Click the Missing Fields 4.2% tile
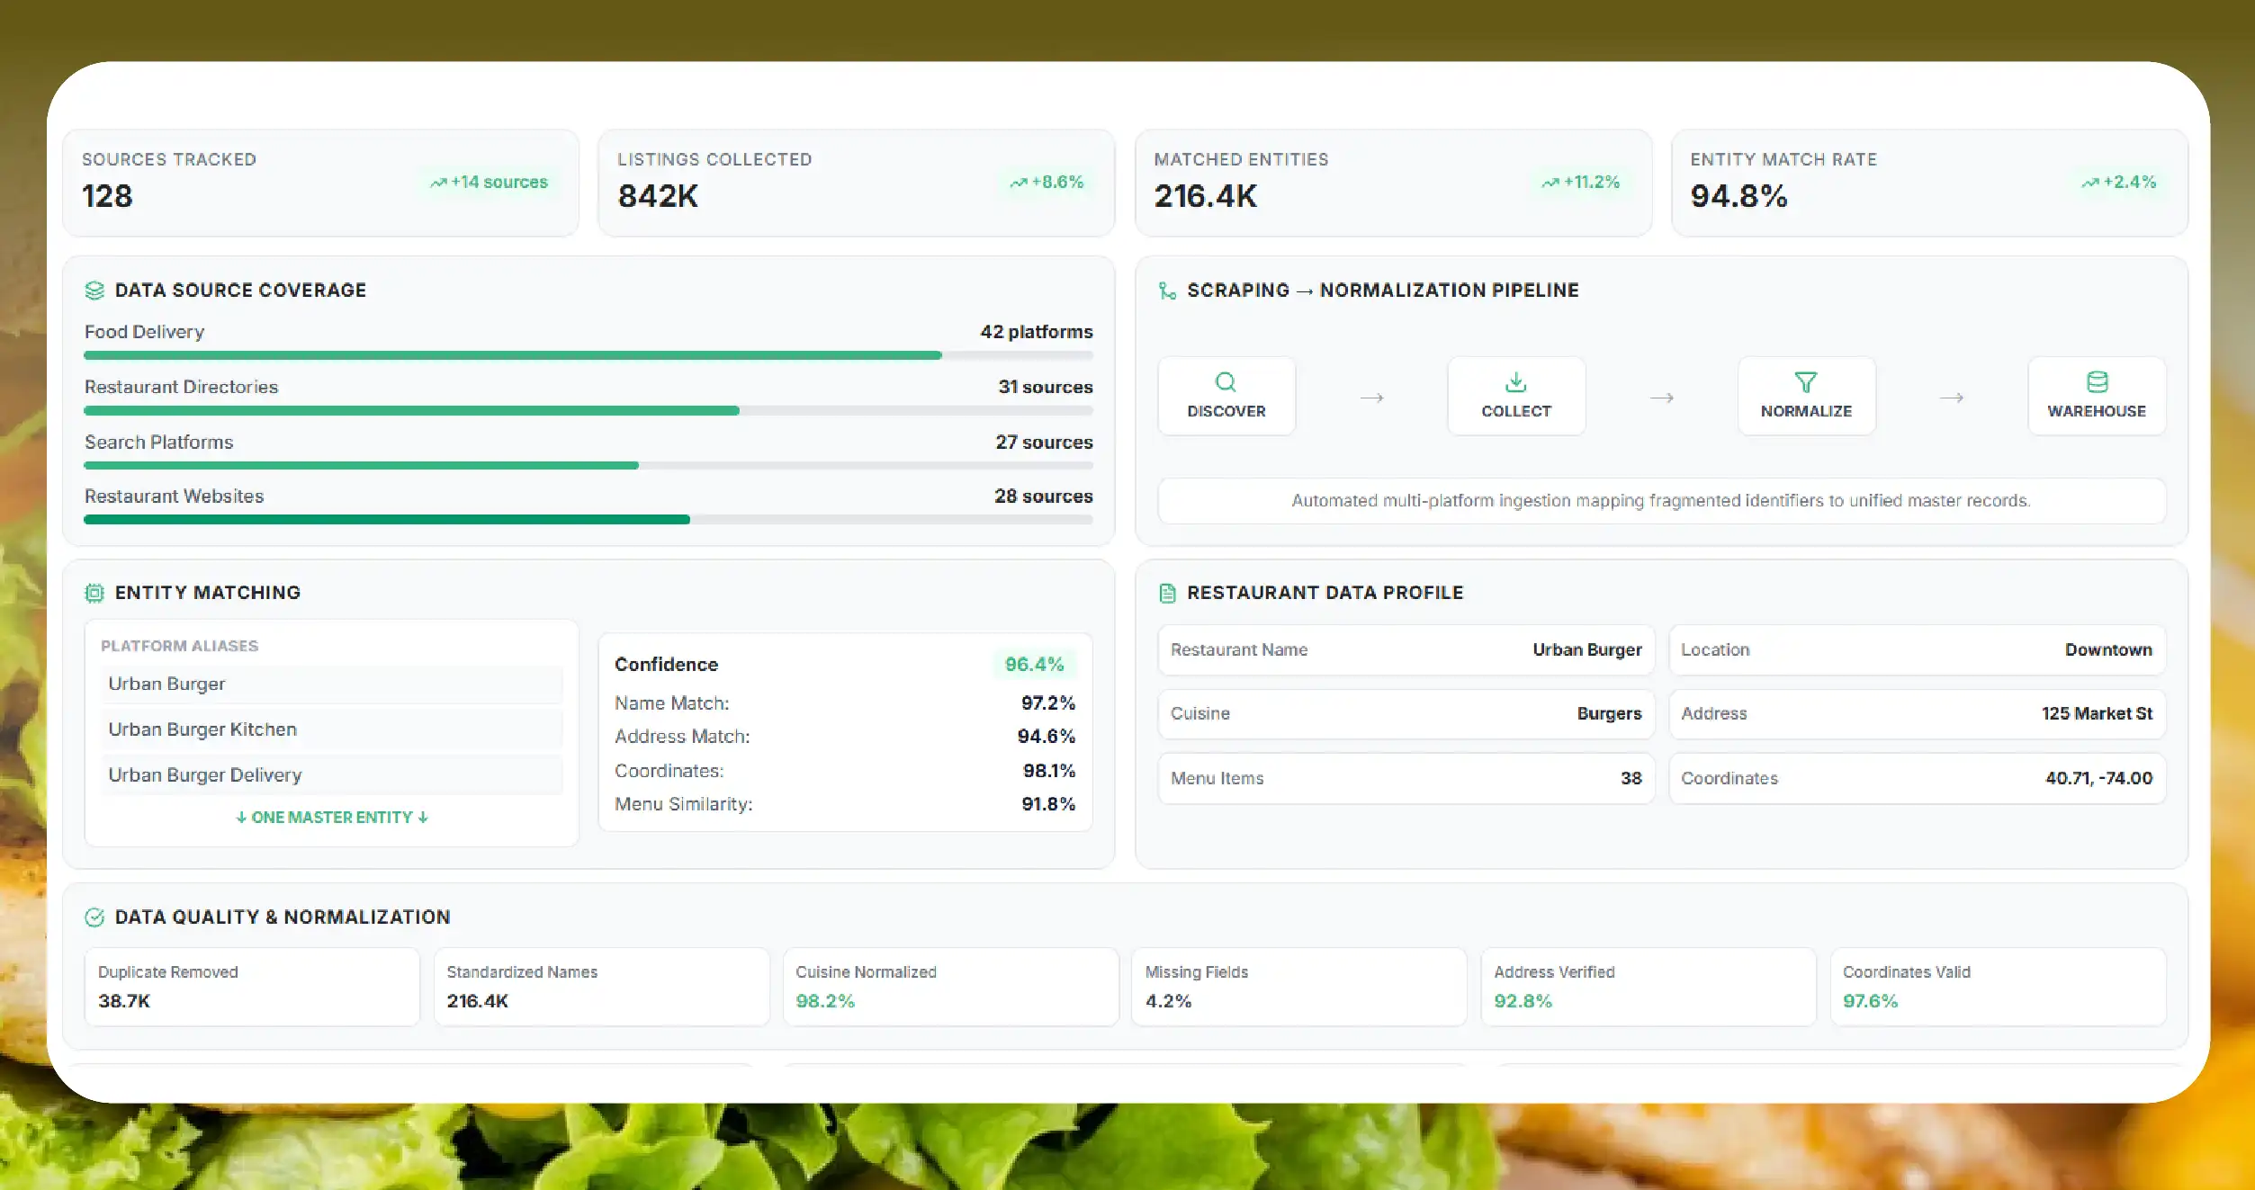This screenshot has height=1190, width=2255. pos(1299,987)
